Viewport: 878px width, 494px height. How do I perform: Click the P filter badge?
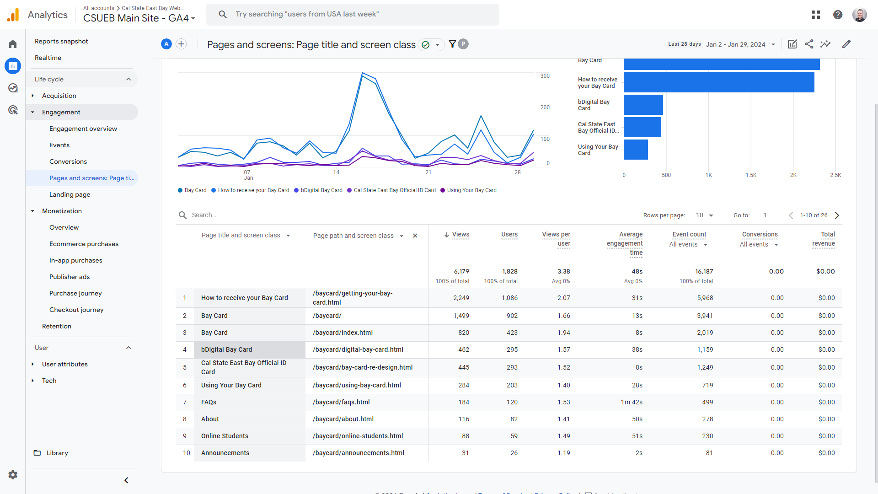[x=463, y=44]
